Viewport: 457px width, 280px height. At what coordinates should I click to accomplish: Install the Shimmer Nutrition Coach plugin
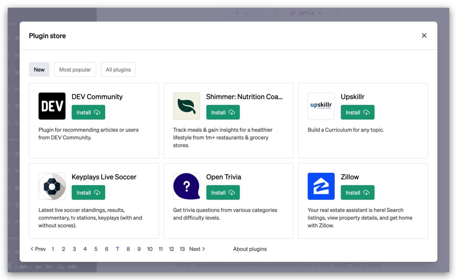[x=223, y=112]
